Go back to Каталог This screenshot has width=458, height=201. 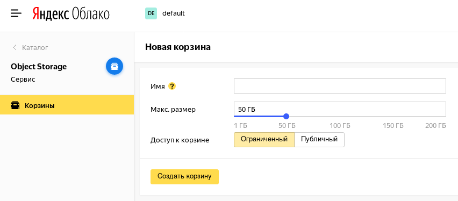(x=35, y=48)
